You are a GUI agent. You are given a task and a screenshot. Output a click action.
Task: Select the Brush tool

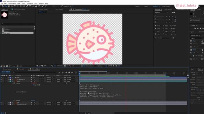pos(33,6)
